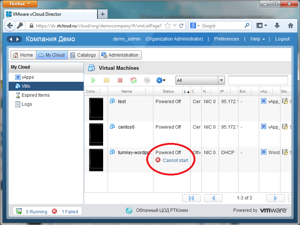This screenshot has width=300, height=225.
Task: Click the running tasks icon in status bar
Action: click(x=19, y=211)
